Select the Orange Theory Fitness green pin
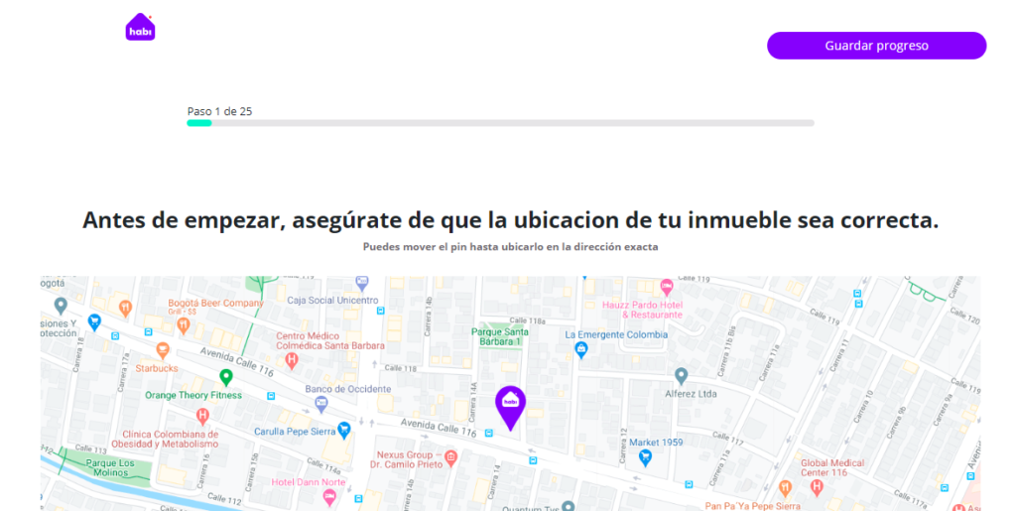This screenshot has height=511, width=1016. click(x=226, y=377)
